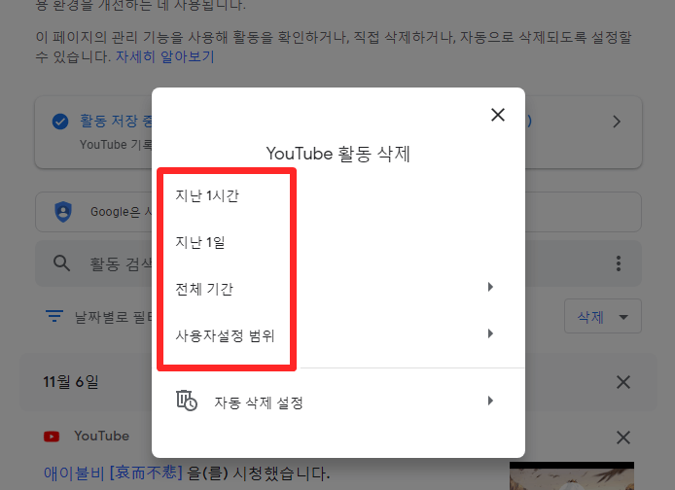The image size is (675, 490).
Task: Click the 11월 6일 date header
Action: pos(71,382)
